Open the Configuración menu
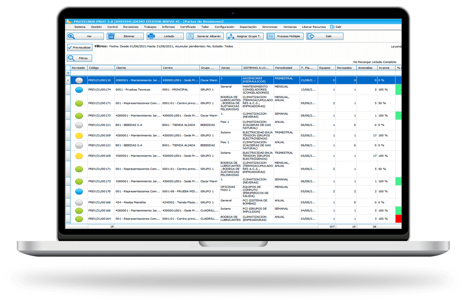467x300 pixels. click(x=224, y=27)
